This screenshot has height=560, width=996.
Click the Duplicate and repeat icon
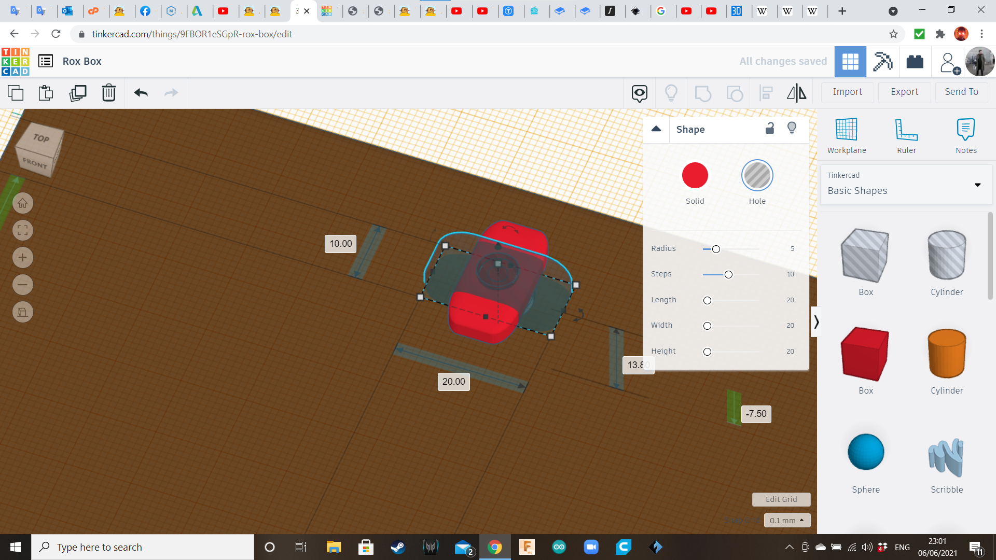tap(78, 93)
